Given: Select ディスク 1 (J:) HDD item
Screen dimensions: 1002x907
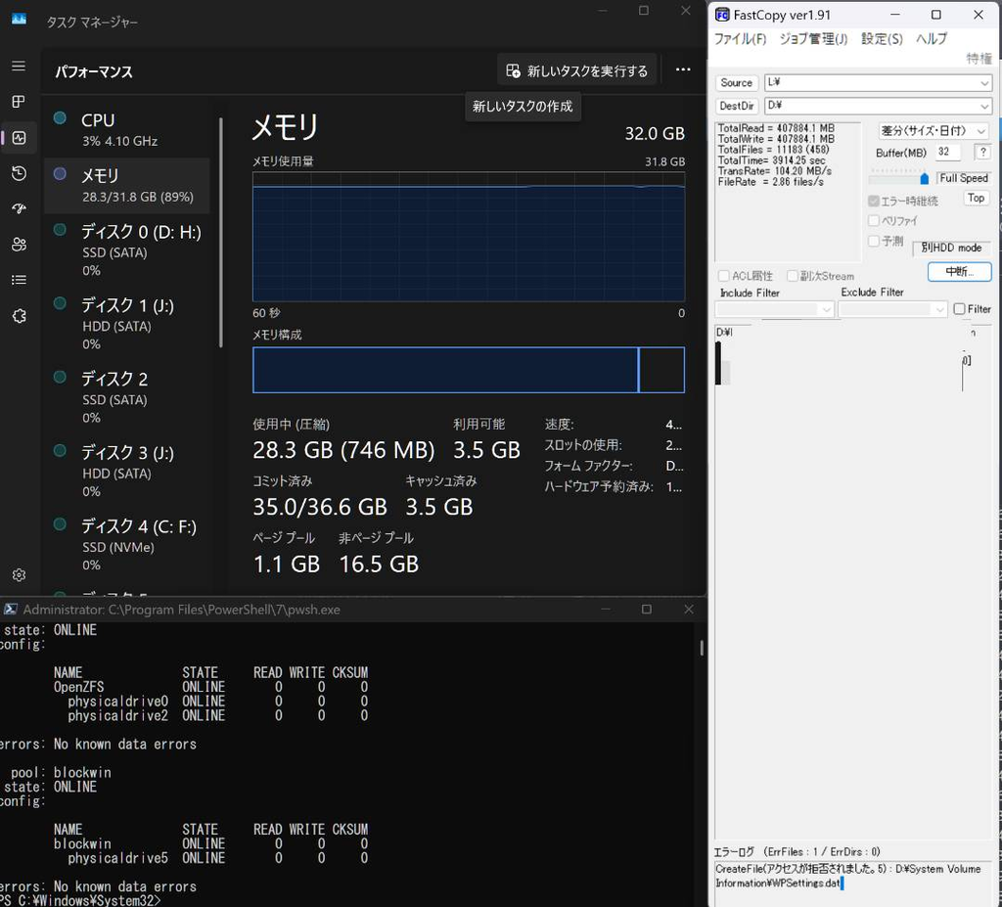Looking at the screenshot, I should pyautogui.click(x=126, y=324).
